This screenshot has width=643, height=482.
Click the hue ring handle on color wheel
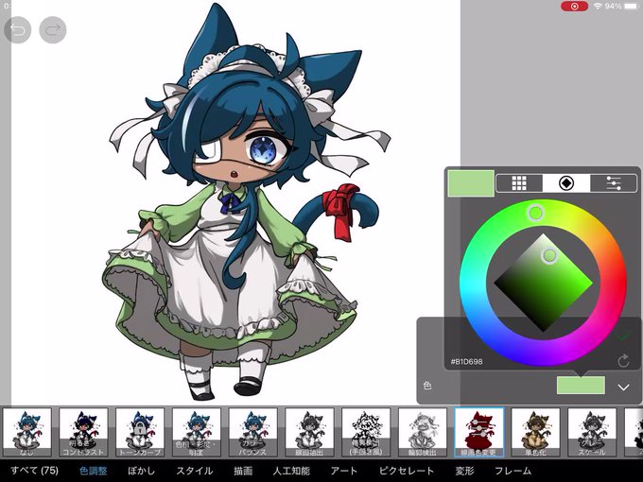click(x=535, y=214)
